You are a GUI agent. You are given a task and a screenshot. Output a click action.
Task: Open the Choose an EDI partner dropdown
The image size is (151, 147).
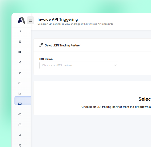pos(79,65)
